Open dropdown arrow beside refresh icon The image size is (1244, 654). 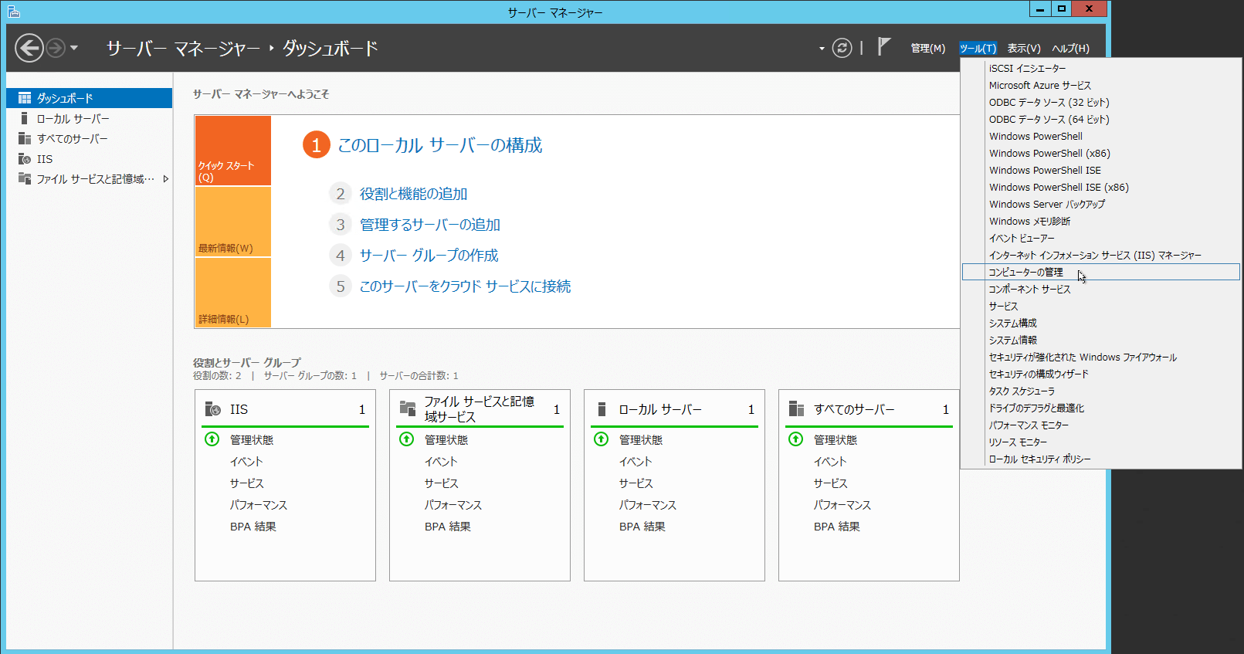(x=822, y=49)
